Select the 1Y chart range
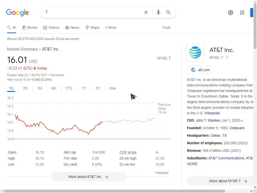This screenshot has width=257, height=193. click(84, 88)
